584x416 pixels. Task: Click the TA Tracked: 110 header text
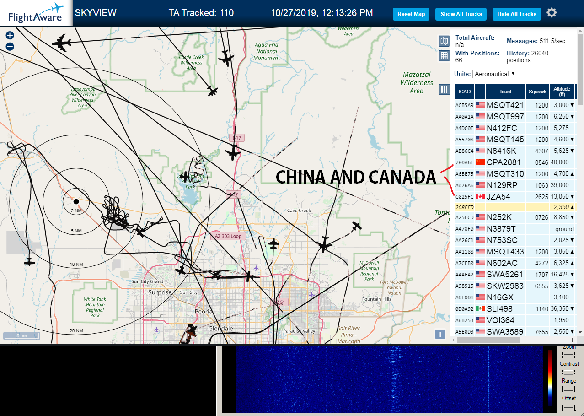(201, 13)
